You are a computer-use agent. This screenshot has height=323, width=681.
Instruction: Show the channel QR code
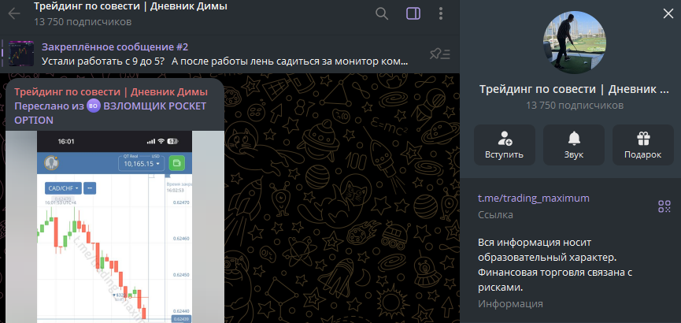point(664,206)
